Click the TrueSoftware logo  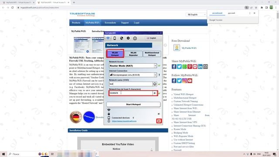pyautogui.click(x=82, y=14)
